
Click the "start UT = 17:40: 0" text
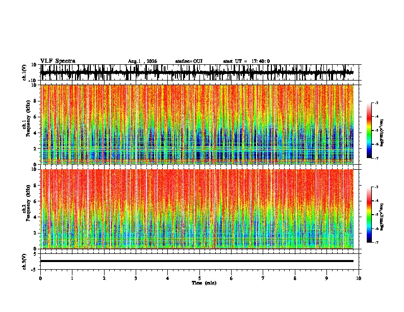pos(246,61)
